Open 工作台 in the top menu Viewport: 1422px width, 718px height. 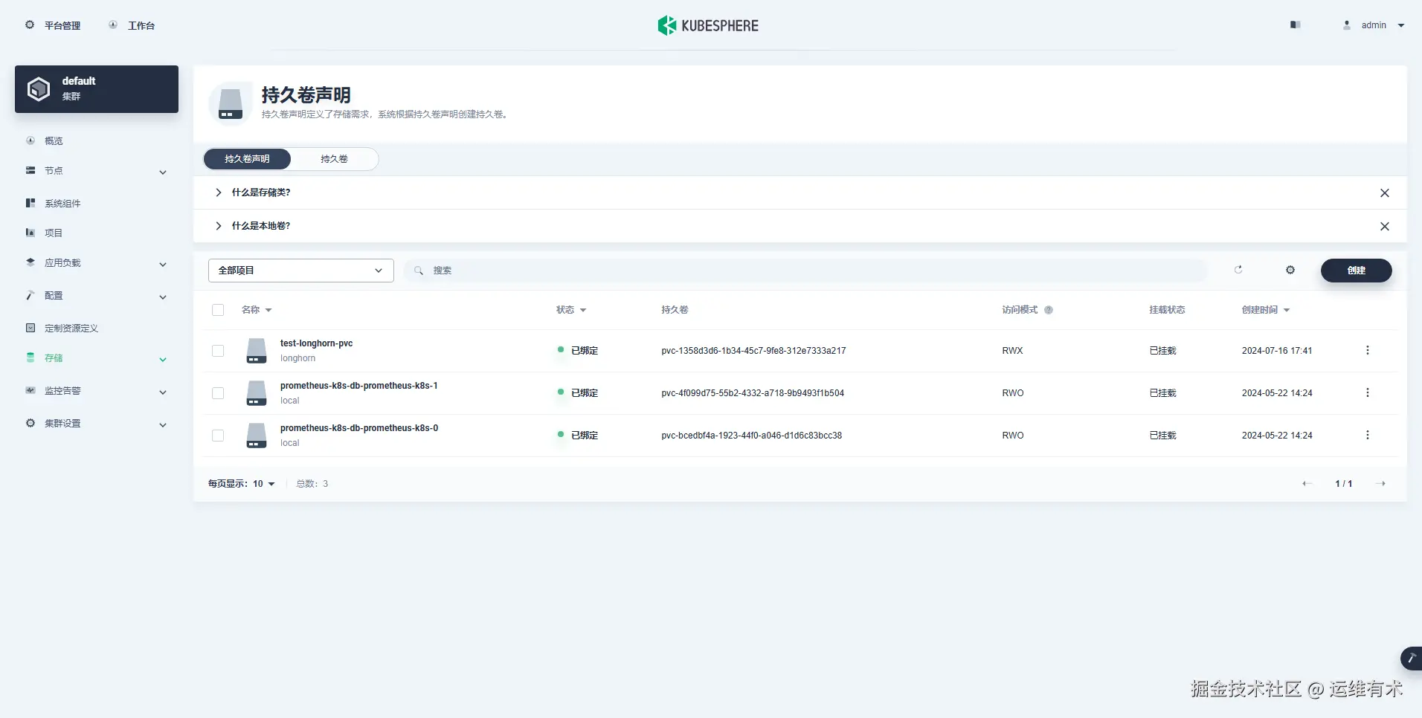point(141,25)
